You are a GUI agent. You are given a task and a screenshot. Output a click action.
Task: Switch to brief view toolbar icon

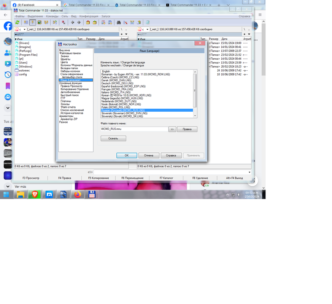pos(26,22)
